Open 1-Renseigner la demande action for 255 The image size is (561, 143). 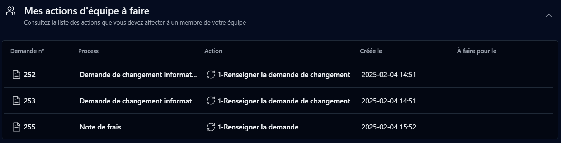258,127
